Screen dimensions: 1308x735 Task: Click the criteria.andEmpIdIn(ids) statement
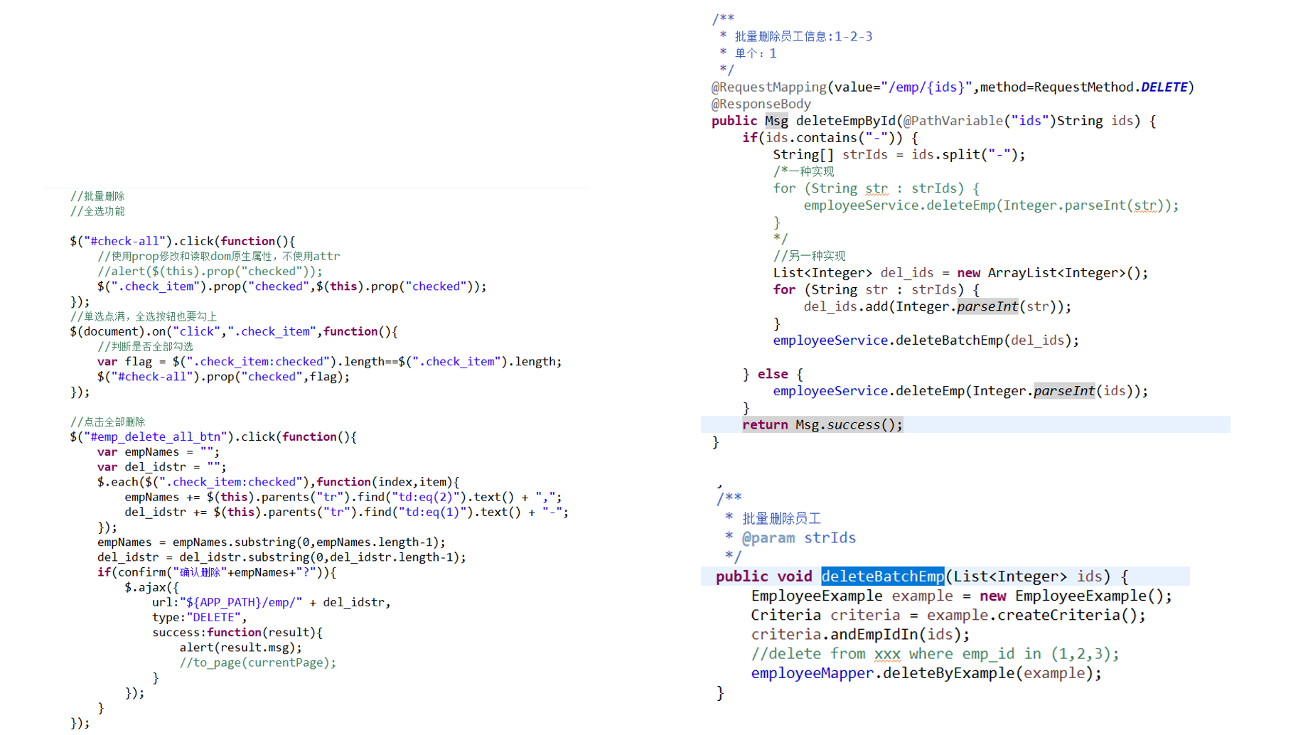point(859,635)
